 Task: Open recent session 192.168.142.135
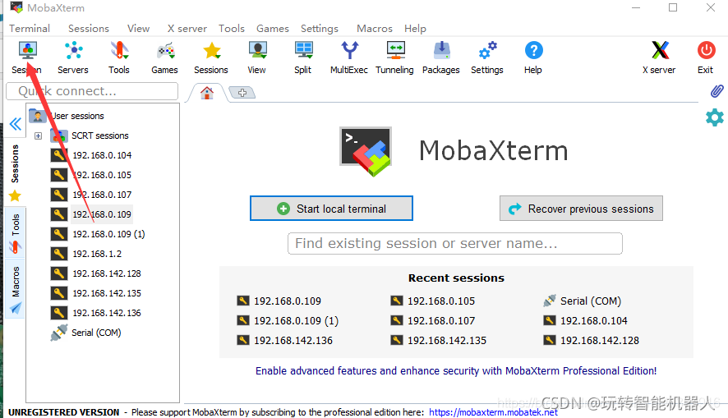coord(439,341)
